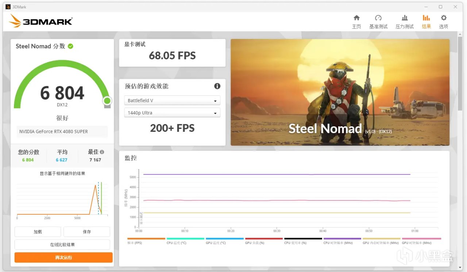Open the 1440p Ultra resolution dropdown
Viewport: 467px width, 272px height.
click(x=172, y=113)
